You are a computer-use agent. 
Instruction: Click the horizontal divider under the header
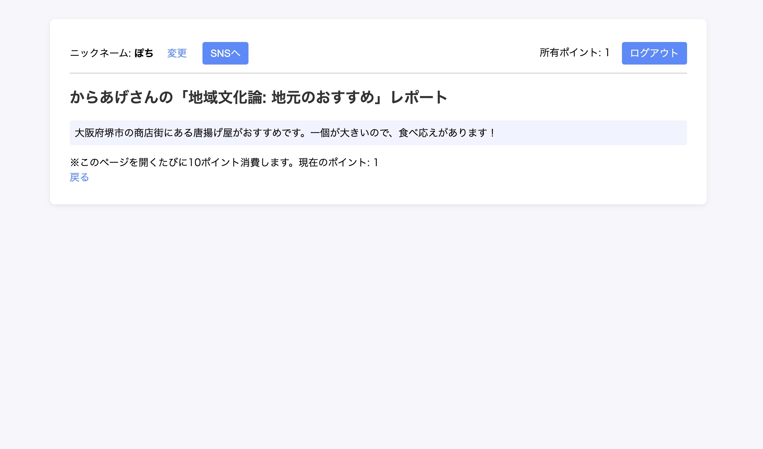378,73
